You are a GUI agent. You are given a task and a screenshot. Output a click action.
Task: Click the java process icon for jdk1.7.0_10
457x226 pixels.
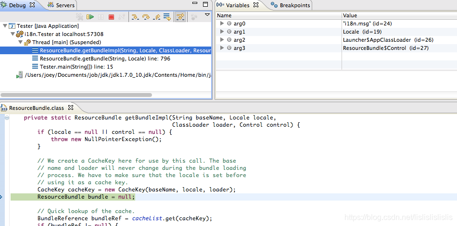20,75
